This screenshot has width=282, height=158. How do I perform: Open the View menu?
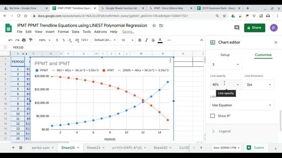coord(38,32)
